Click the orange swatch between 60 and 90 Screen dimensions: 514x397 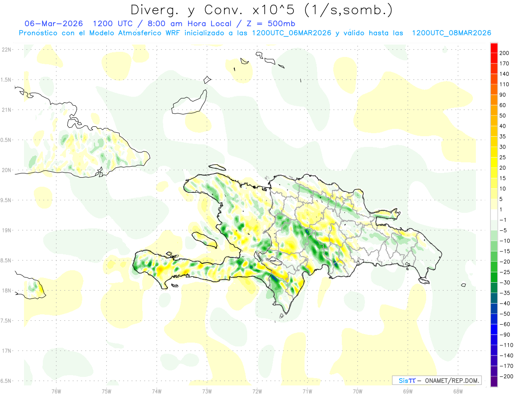pyautogui.click(x=494, y=100)
